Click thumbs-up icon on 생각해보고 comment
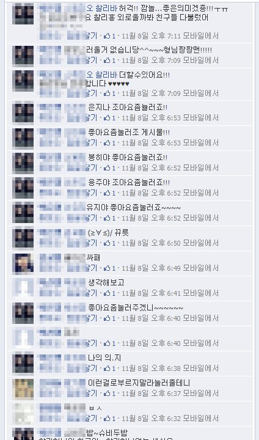Screen dimensions: 259x440 pos(107,293)
